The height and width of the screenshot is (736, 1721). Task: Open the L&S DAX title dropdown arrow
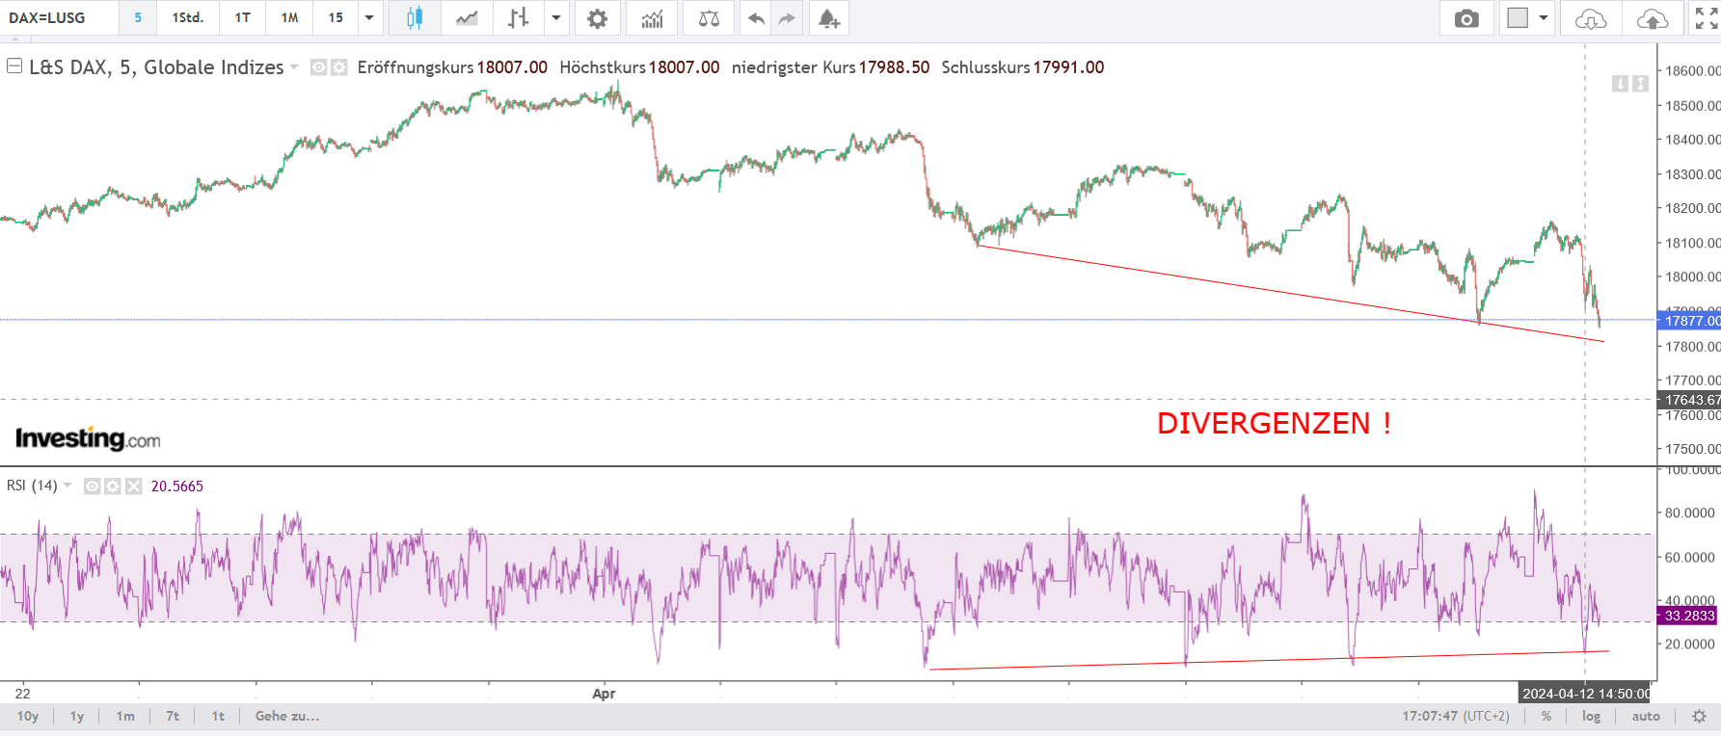pyautogui.click(x=294, y=67)
